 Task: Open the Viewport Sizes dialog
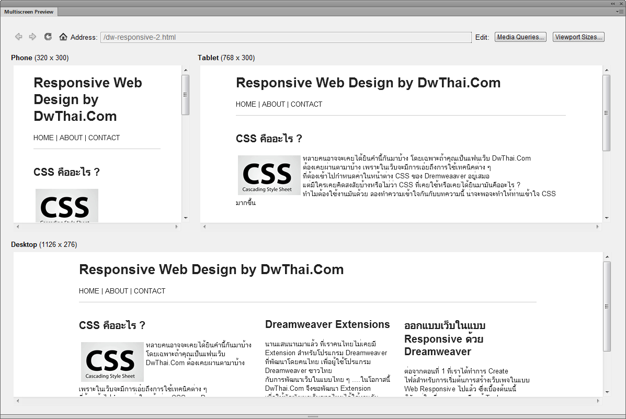(578, 37)
